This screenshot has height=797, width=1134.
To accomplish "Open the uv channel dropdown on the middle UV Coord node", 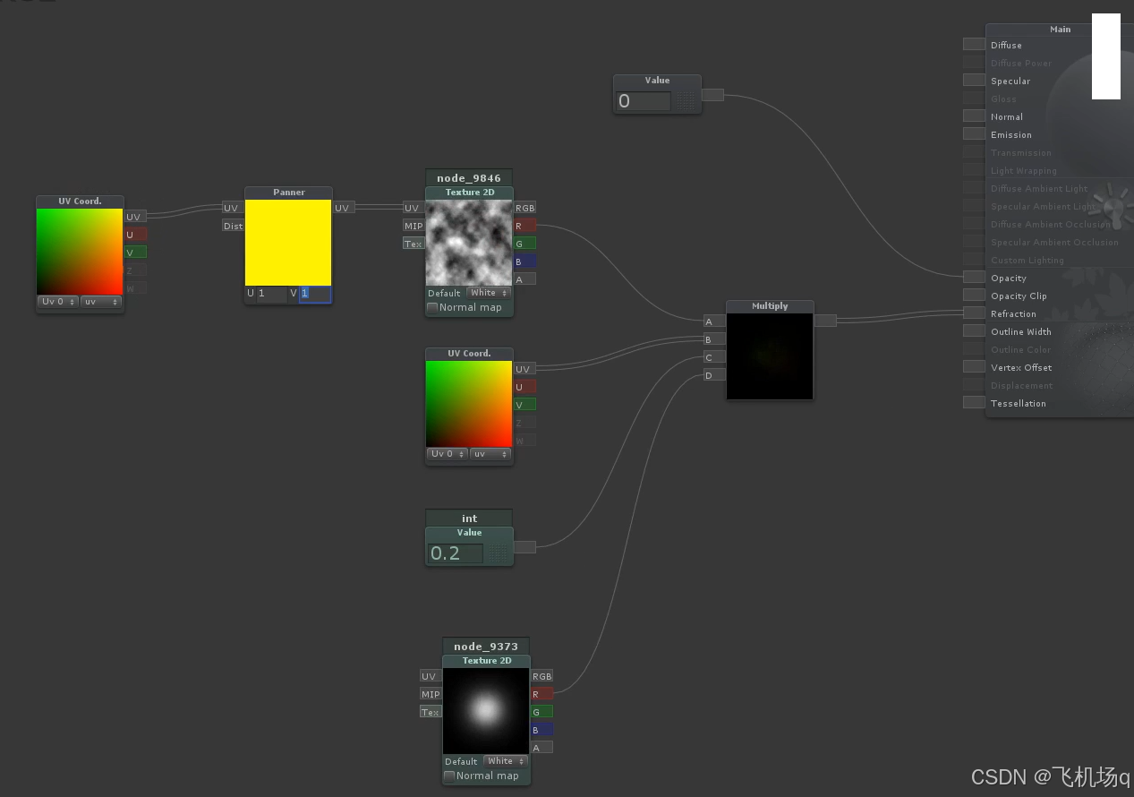I will coord(490,454).
